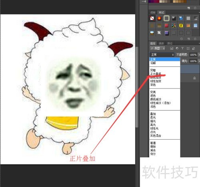Screen dimensions: 200x187
Task: Toggle the pixel layer filter icon
Action: [172, 48]
